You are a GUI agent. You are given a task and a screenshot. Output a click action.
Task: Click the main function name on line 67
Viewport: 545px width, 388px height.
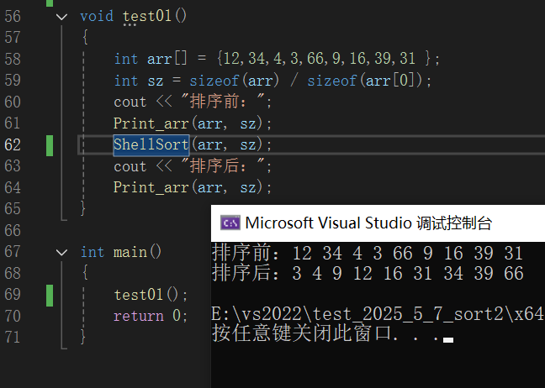pos(130,252)
